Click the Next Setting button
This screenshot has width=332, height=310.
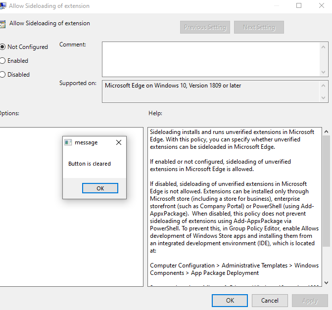tap(259, 27)
